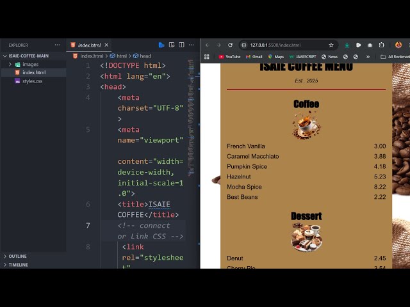Click line 1 DOCTYPE html code

click(x=133, y=65)
